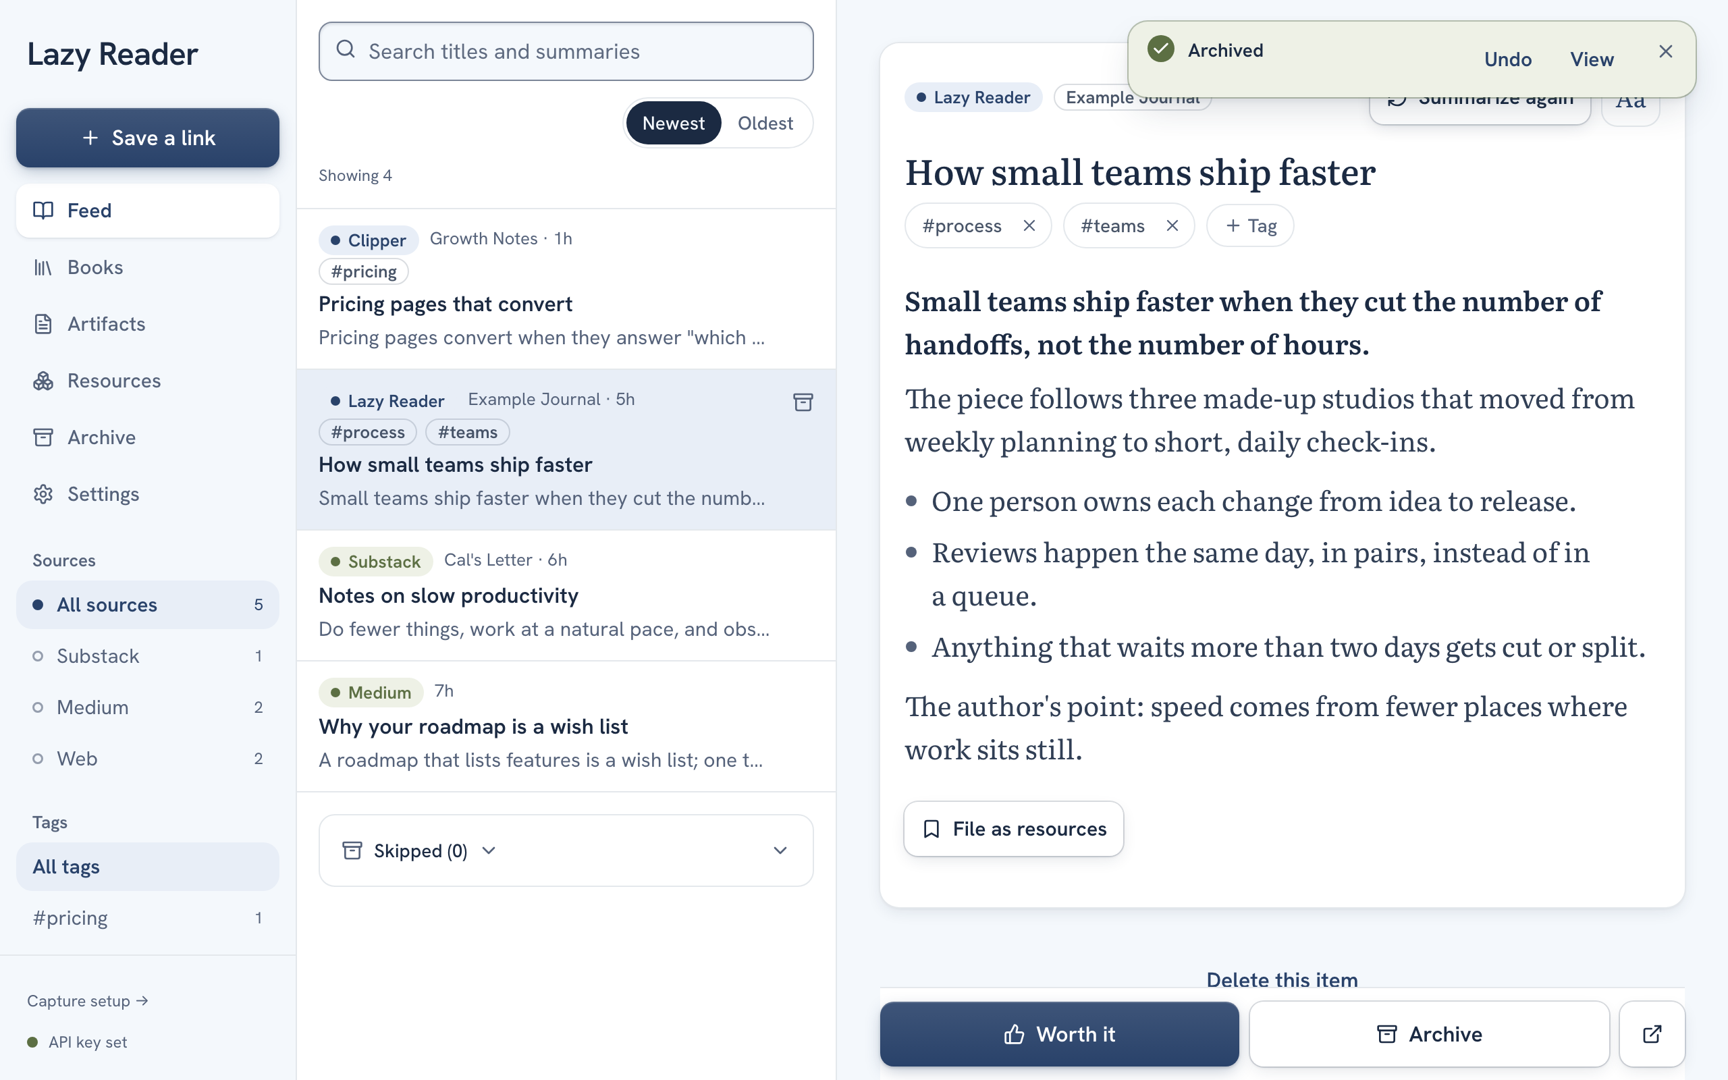Filter by Medium source
The width and height of the screenshot is (1728, 1080).
coord(148,707)
